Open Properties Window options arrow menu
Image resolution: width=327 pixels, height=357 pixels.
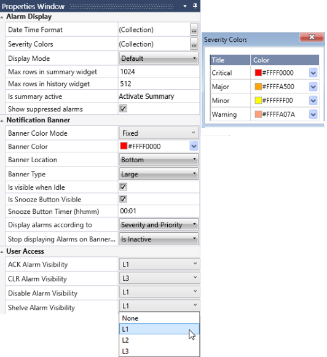185,6
